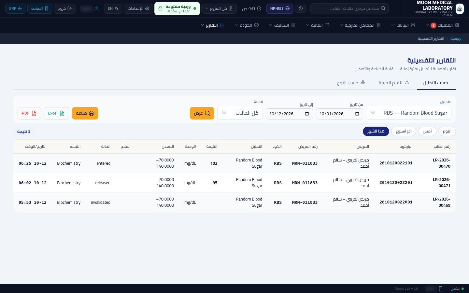The height and width of the screenshot is (293, 469).
Task: Print report with طباعة button
Action: click(85, 113)
